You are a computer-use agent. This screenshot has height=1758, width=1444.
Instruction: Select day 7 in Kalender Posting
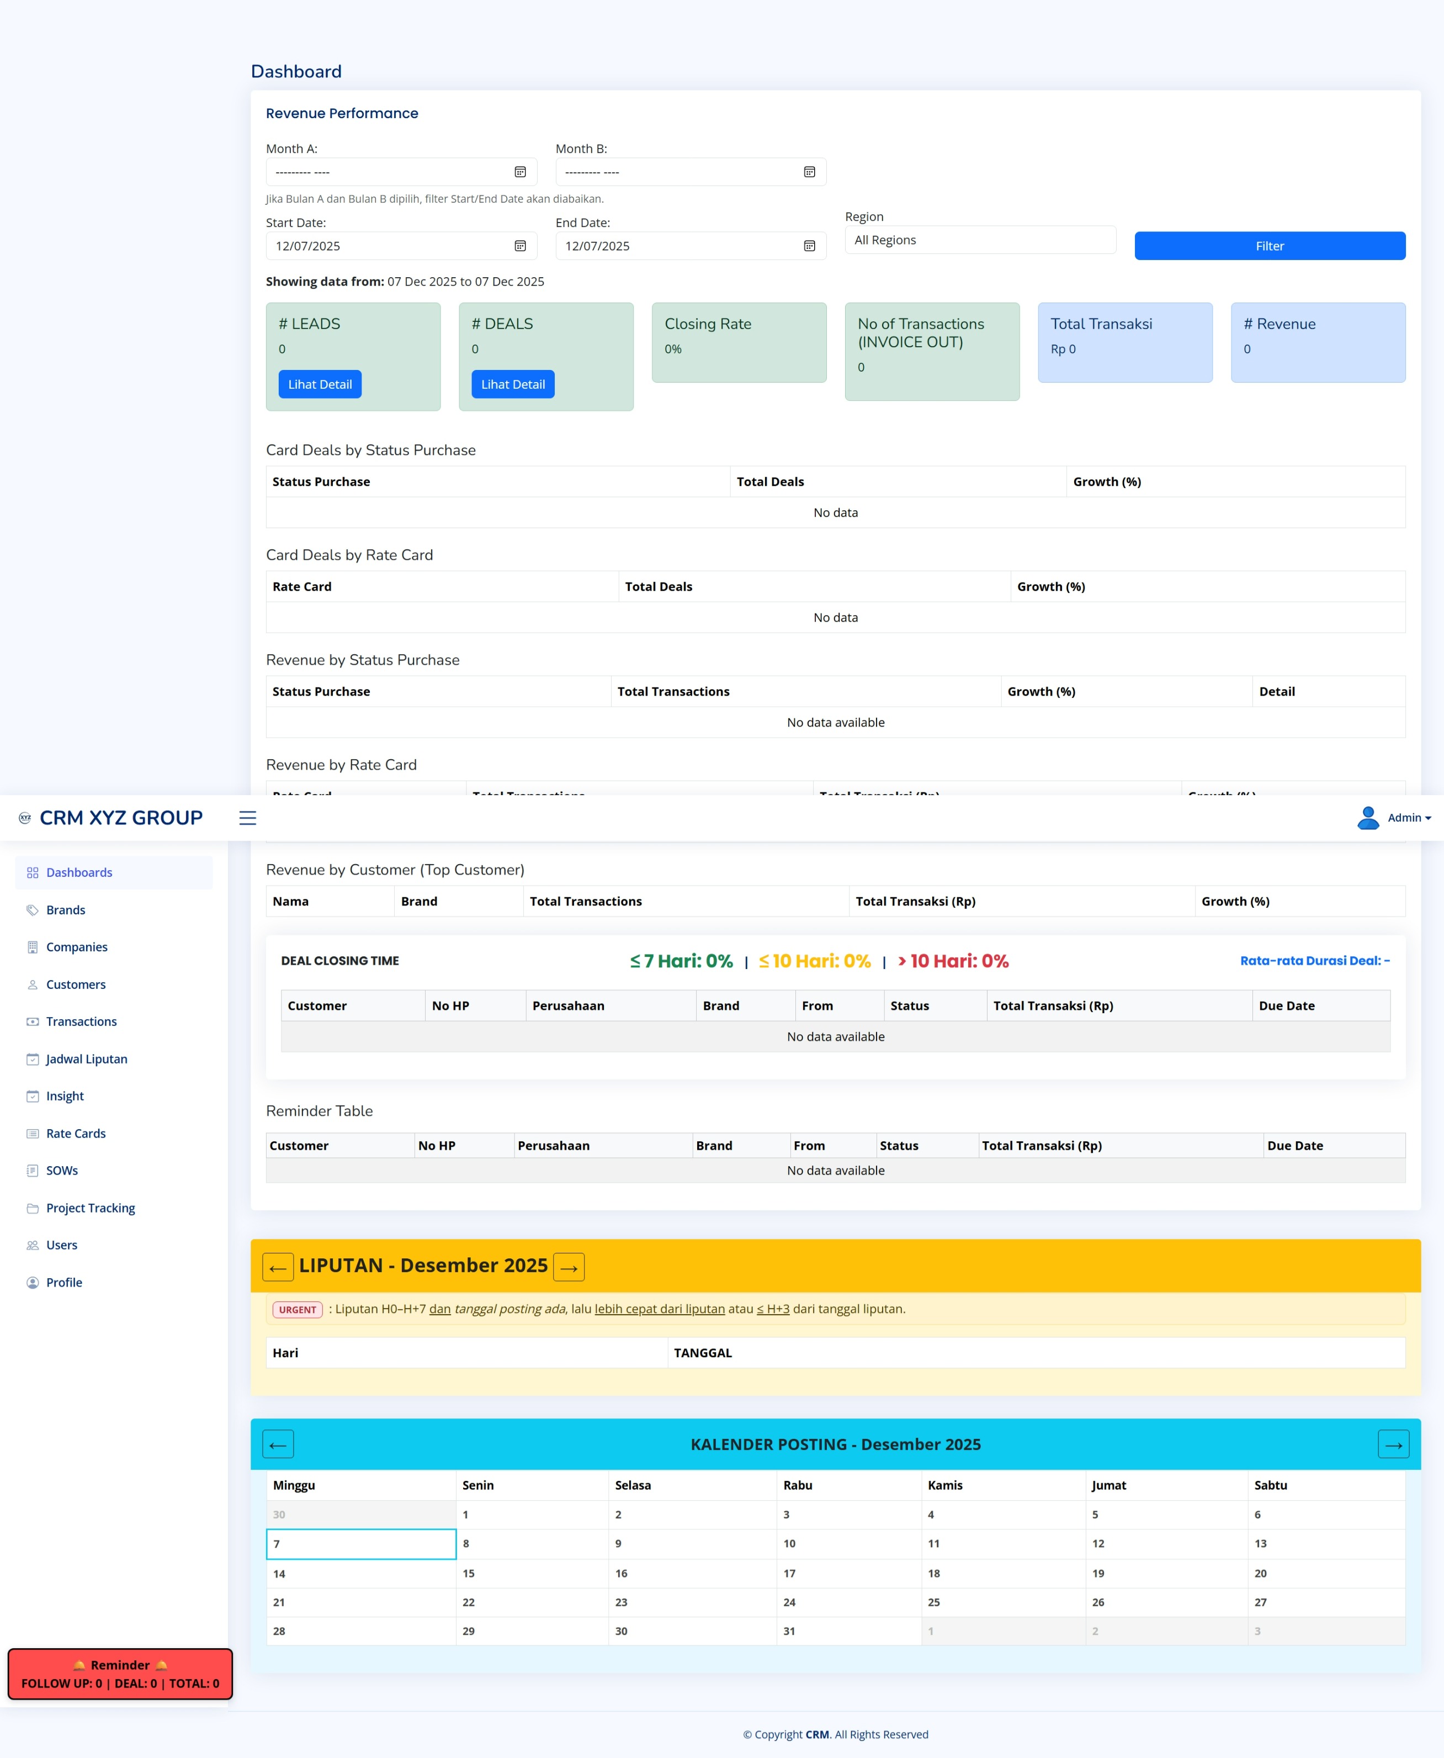(x=360, y=1544)
